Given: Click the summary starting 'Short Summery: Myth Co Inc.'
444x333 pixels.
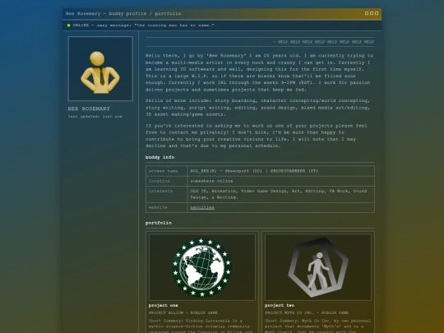Looking at the screenshot, I should [317, 326].
